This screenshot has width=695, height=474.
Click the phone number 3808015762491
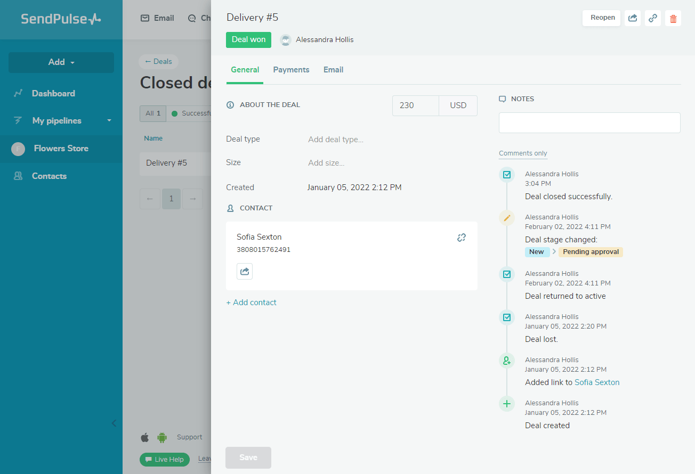coord(263,250)
